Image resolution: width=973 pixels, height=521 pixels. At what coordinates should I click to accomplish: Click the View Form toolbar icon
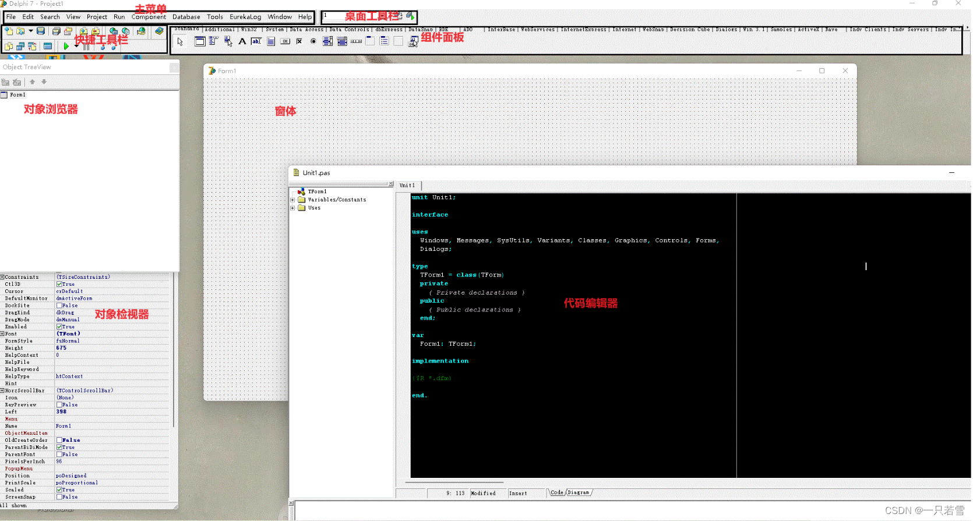20,46
